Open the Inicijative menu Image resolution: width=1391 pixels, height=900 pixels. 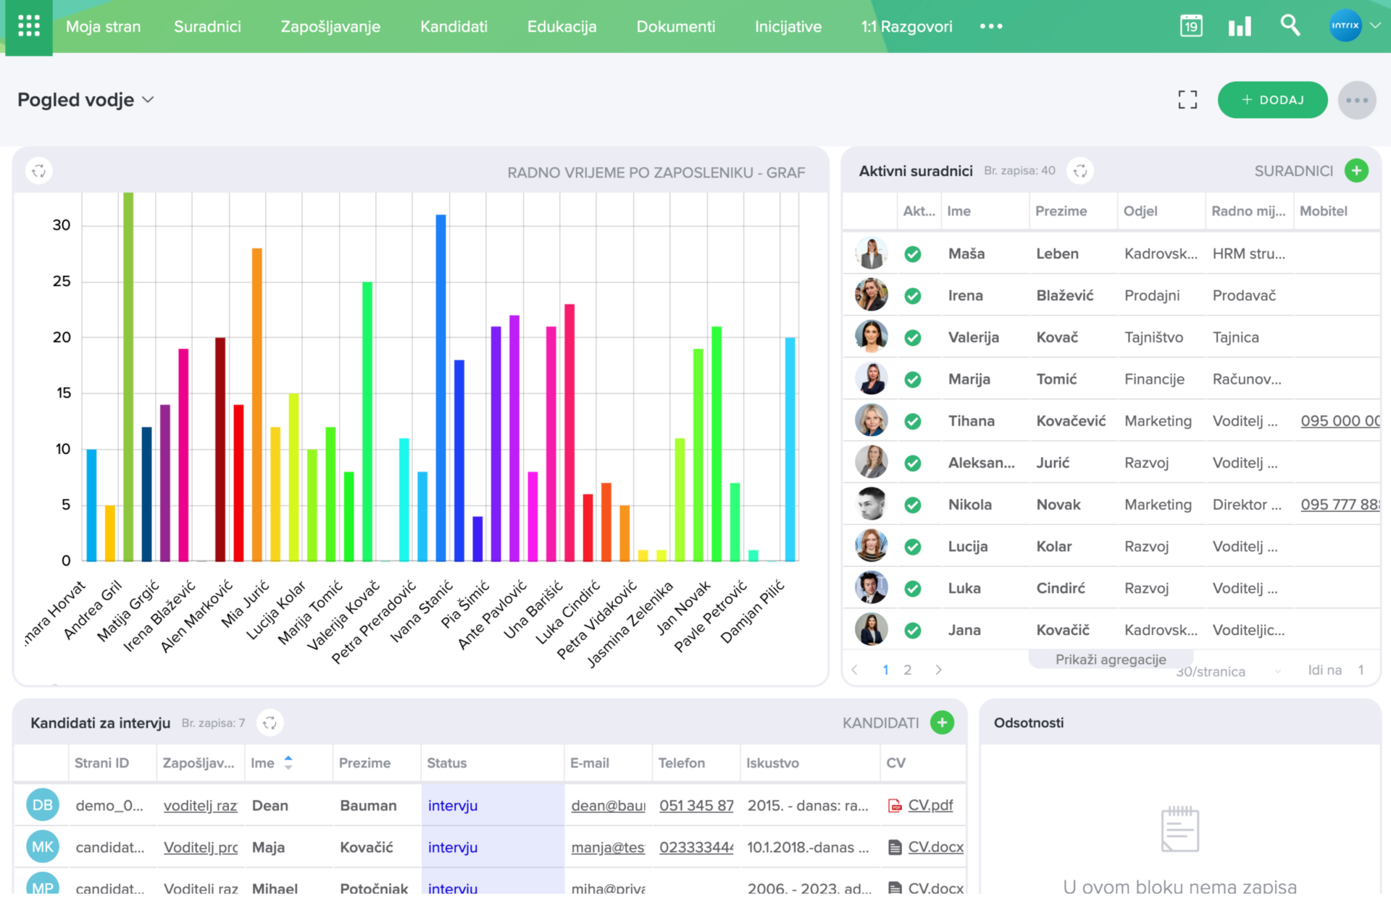788,27
